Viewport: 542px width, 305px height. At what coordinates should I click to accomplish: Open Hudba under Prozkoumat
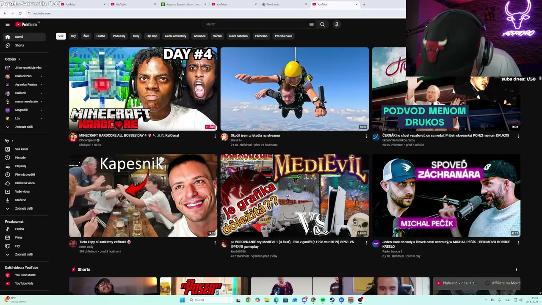click(x=24, y=229)
